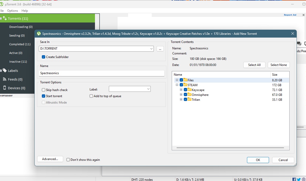Click the Files folder icon in torrent contents
This screenshot has width=306, height=181.
[x=185, y=80]
